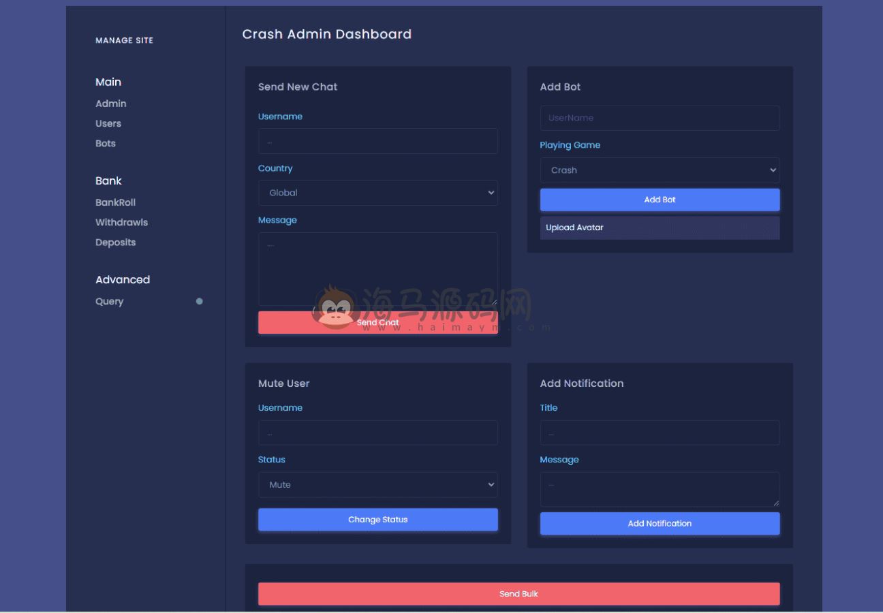
Task: Open Admin in the sidebar
Action: tap(111, 104)
